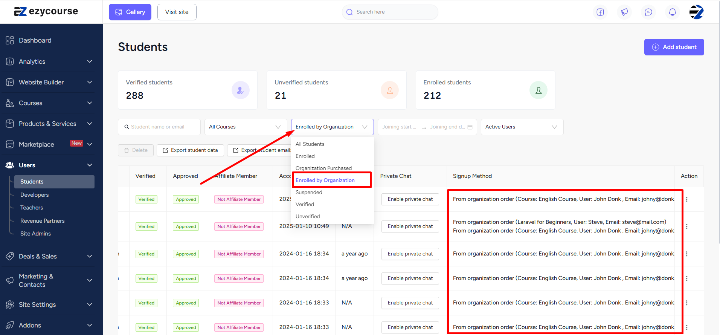Open the chat messages icon

coord(648,12)
